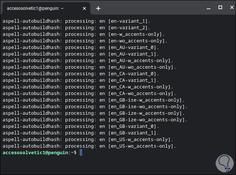This screenshot has height=175, width=236.
Task: Click the en_GB-ize-wo_accents-only output line
Action: [x=95, y=120]
